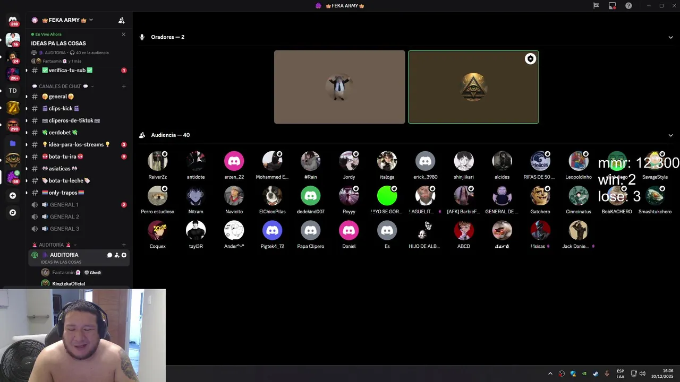
Task: Open the Help question mark icon
Action: point(628,6)
